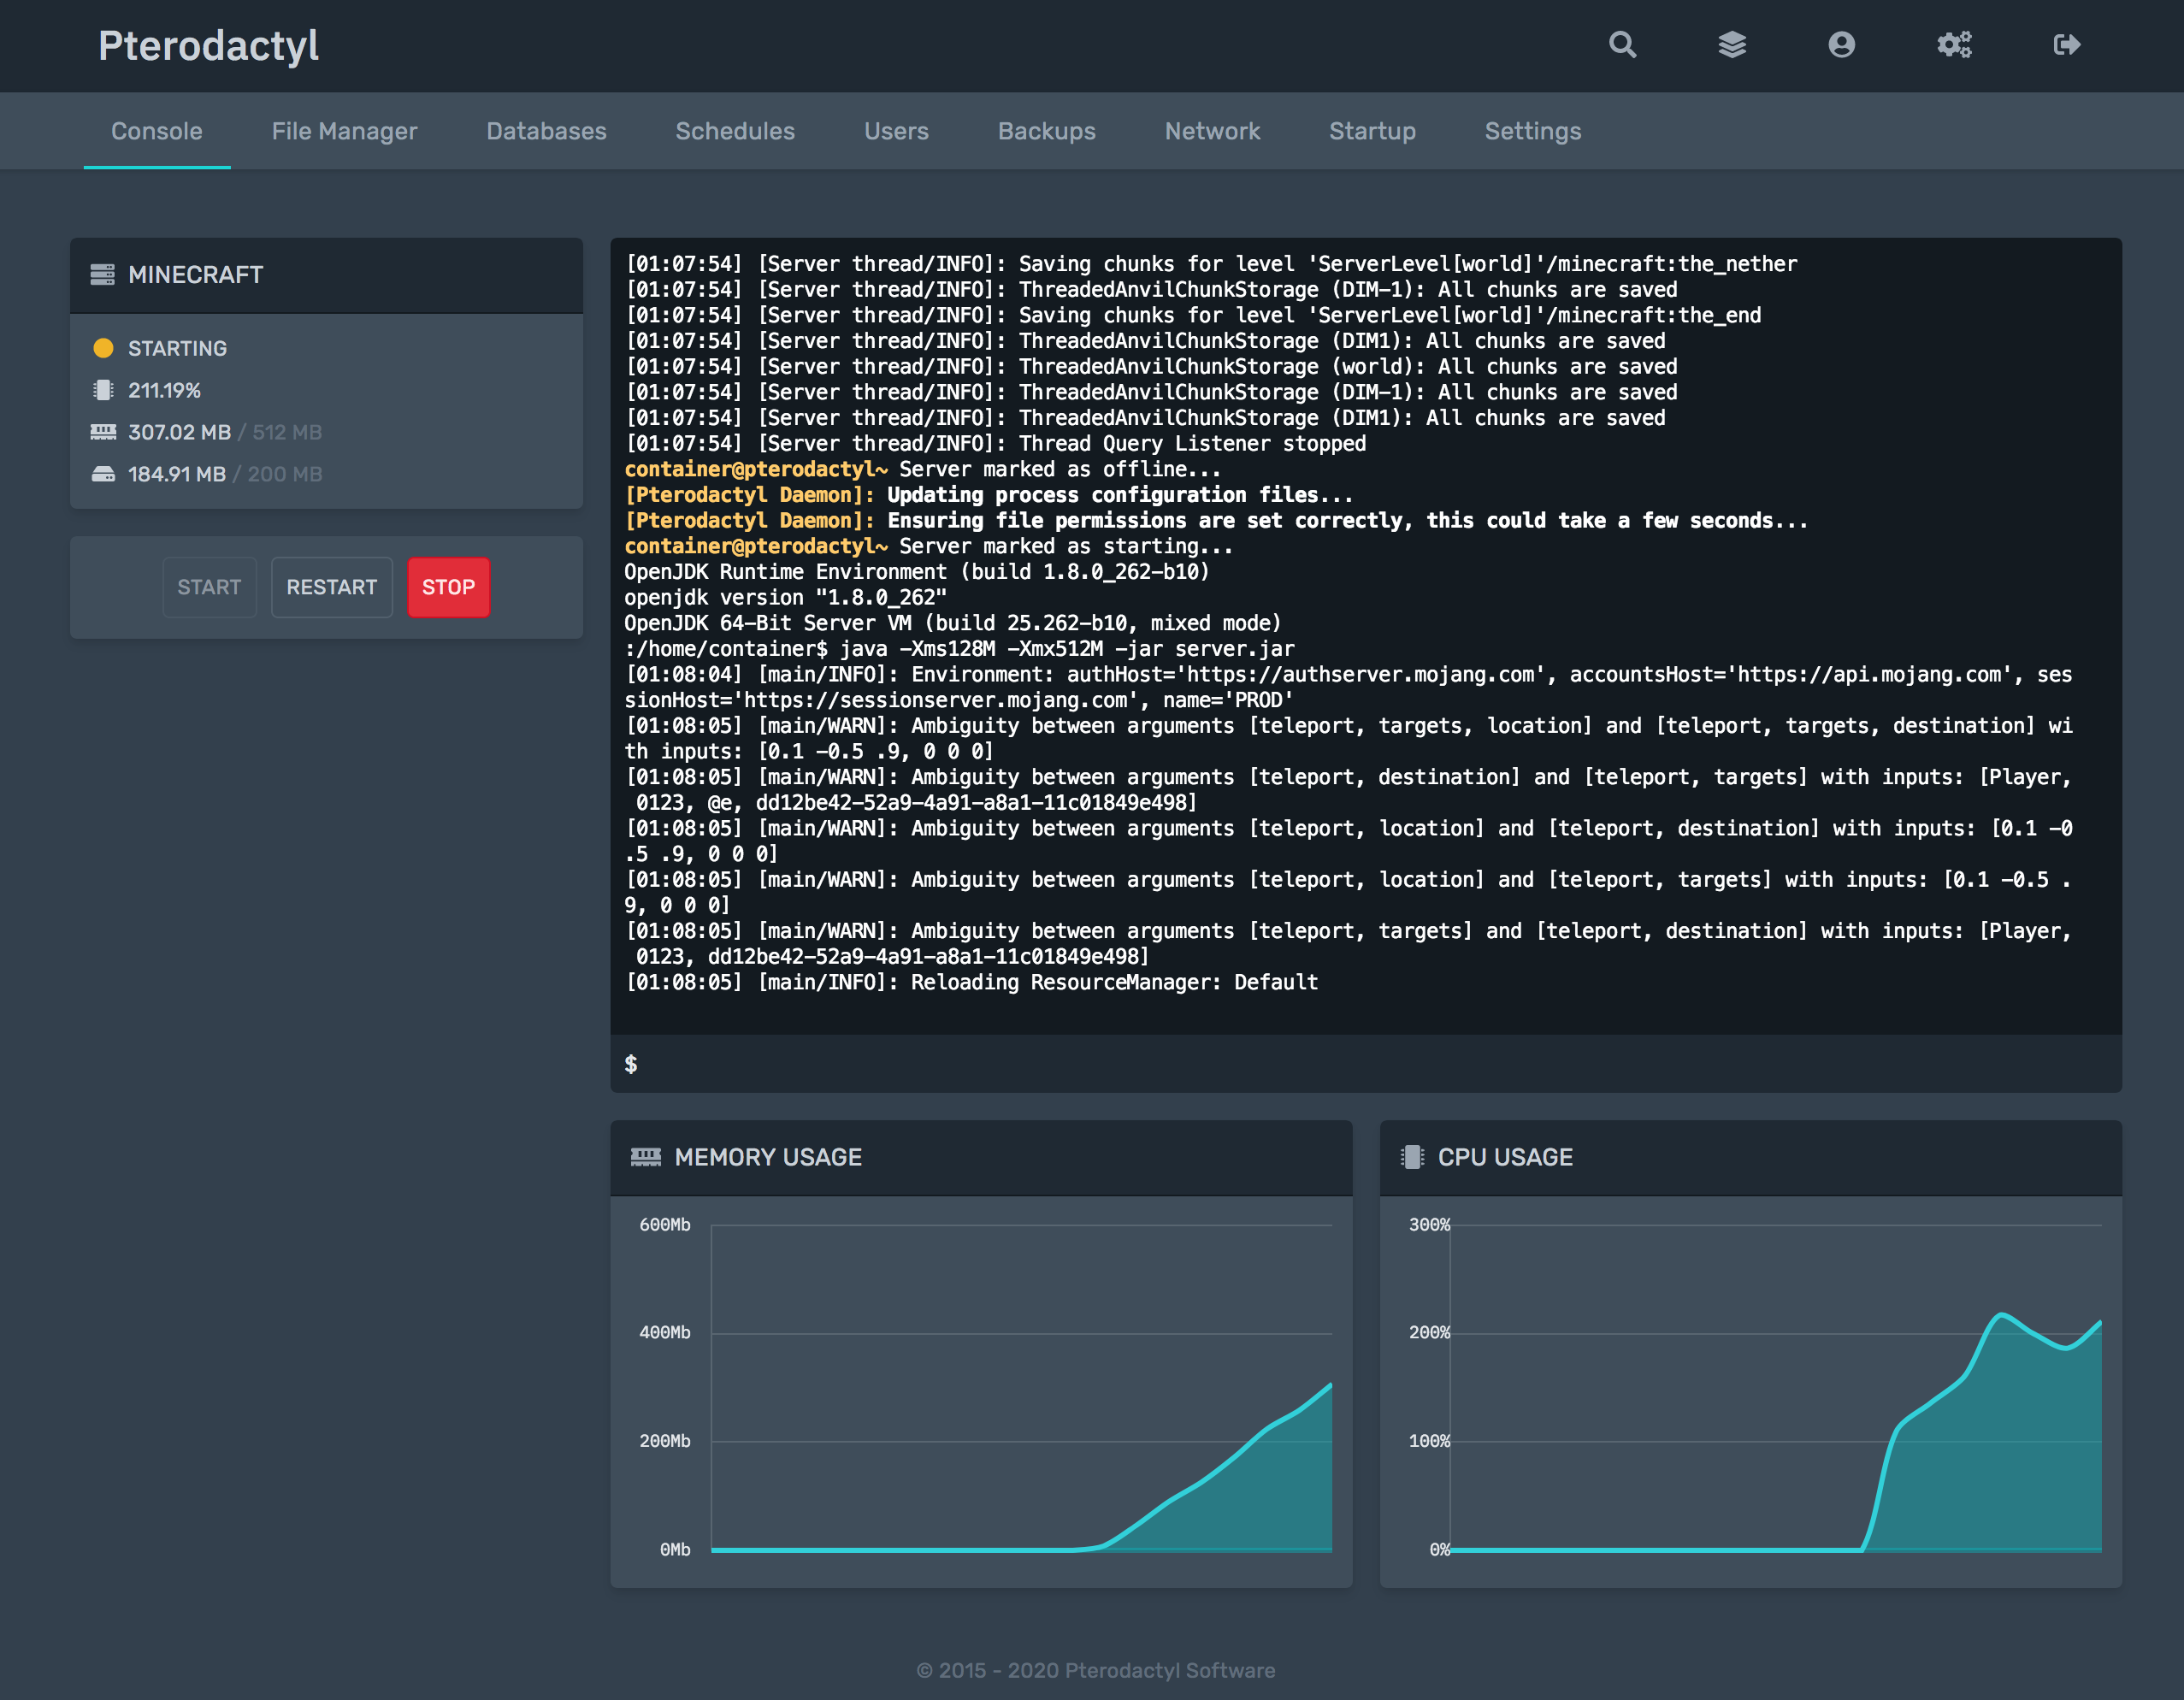The image size is (2184, 1700).
Task: Click the disk usage icon beside 184.91 MB
Action: pyautogui.click(x=103, y=474)
